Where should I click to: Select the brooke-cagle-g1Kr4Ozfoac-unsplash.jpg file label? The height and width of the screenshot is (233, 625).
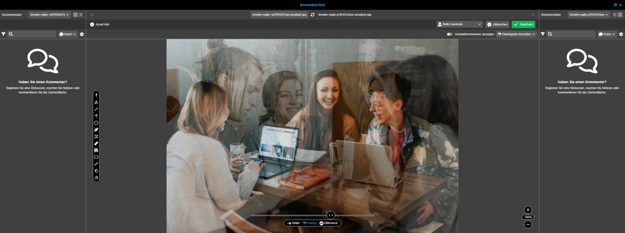coord(345,15)
